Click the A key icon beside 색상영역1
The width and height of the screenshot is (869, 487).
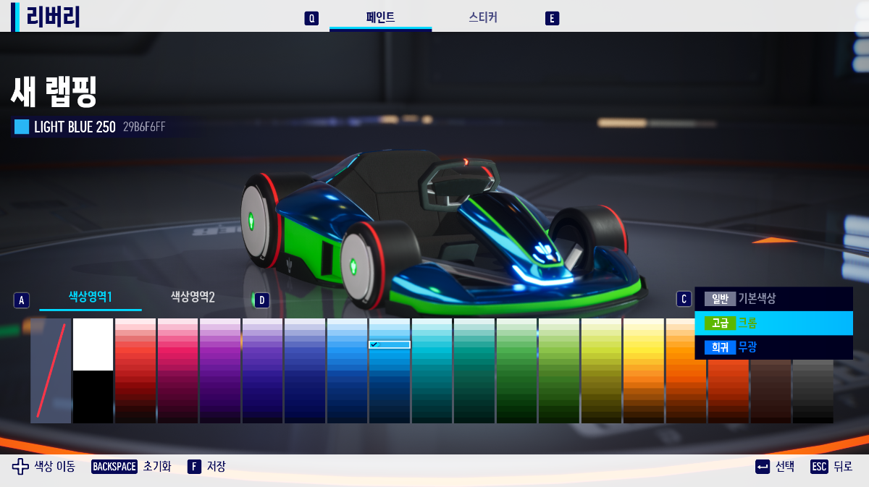pyautogui.click(x=22, y=300)
